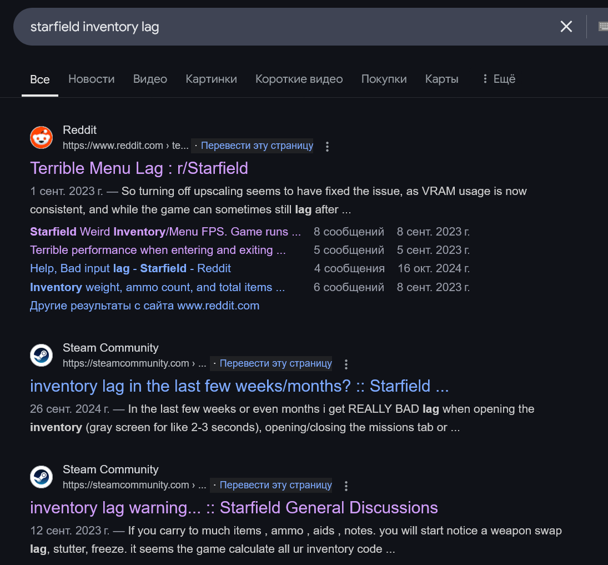Image resolution: width=608 pixels, height=565 pixels.
Task: Switch to the 'Карты' tab
Action: (441, 79)
